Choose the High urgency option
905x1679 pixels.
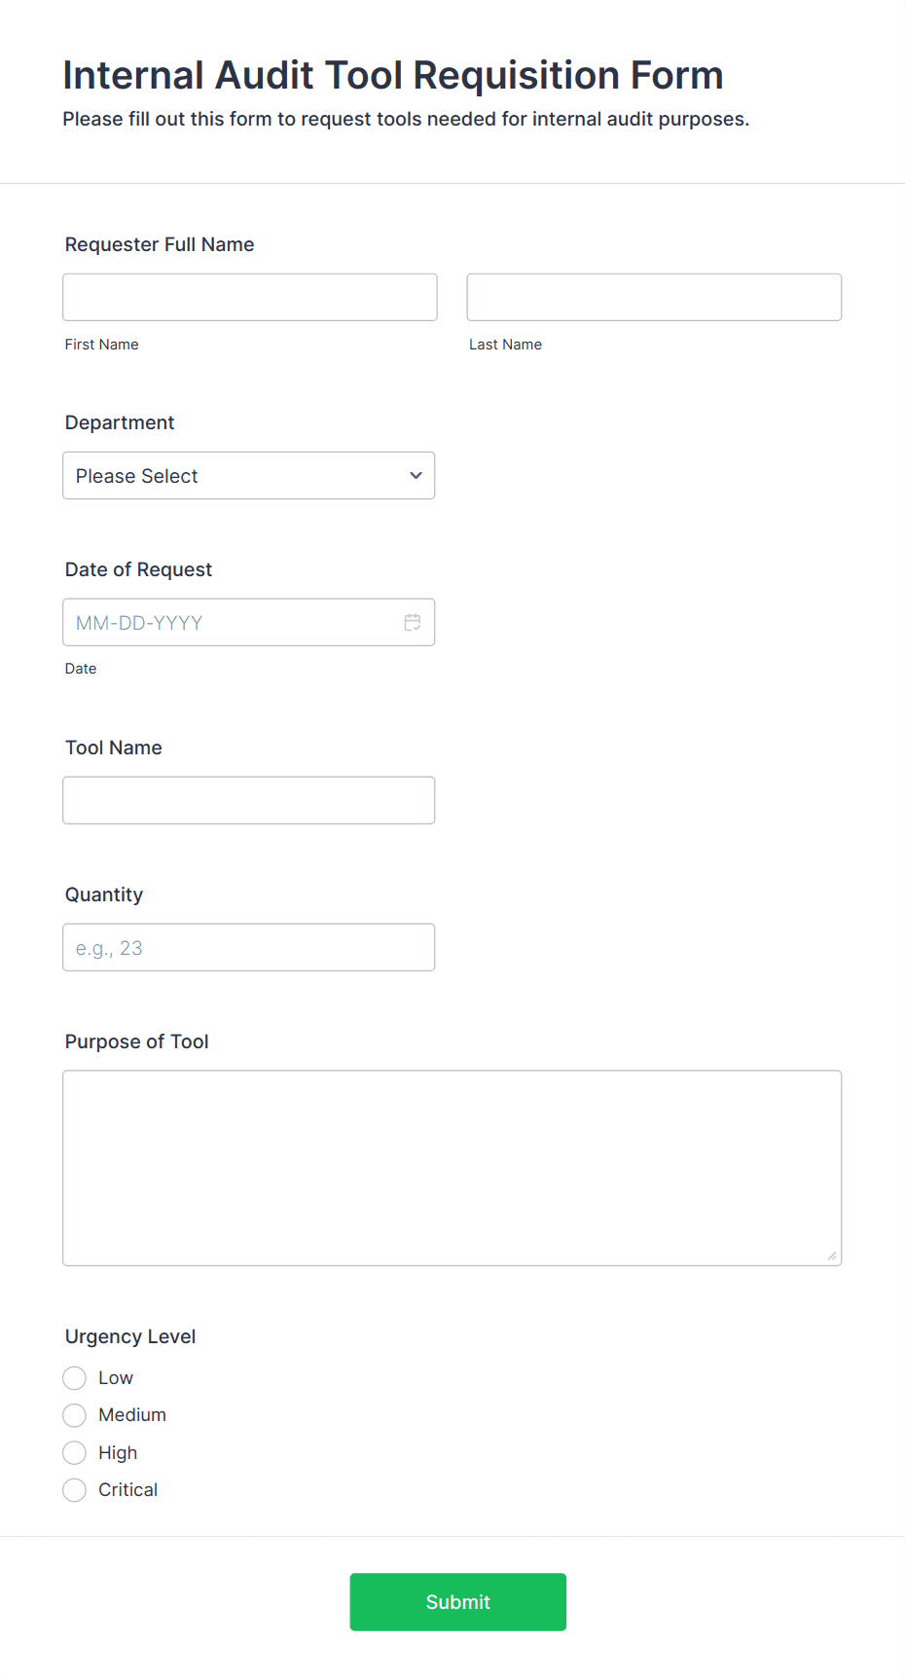coord(75,1453)
